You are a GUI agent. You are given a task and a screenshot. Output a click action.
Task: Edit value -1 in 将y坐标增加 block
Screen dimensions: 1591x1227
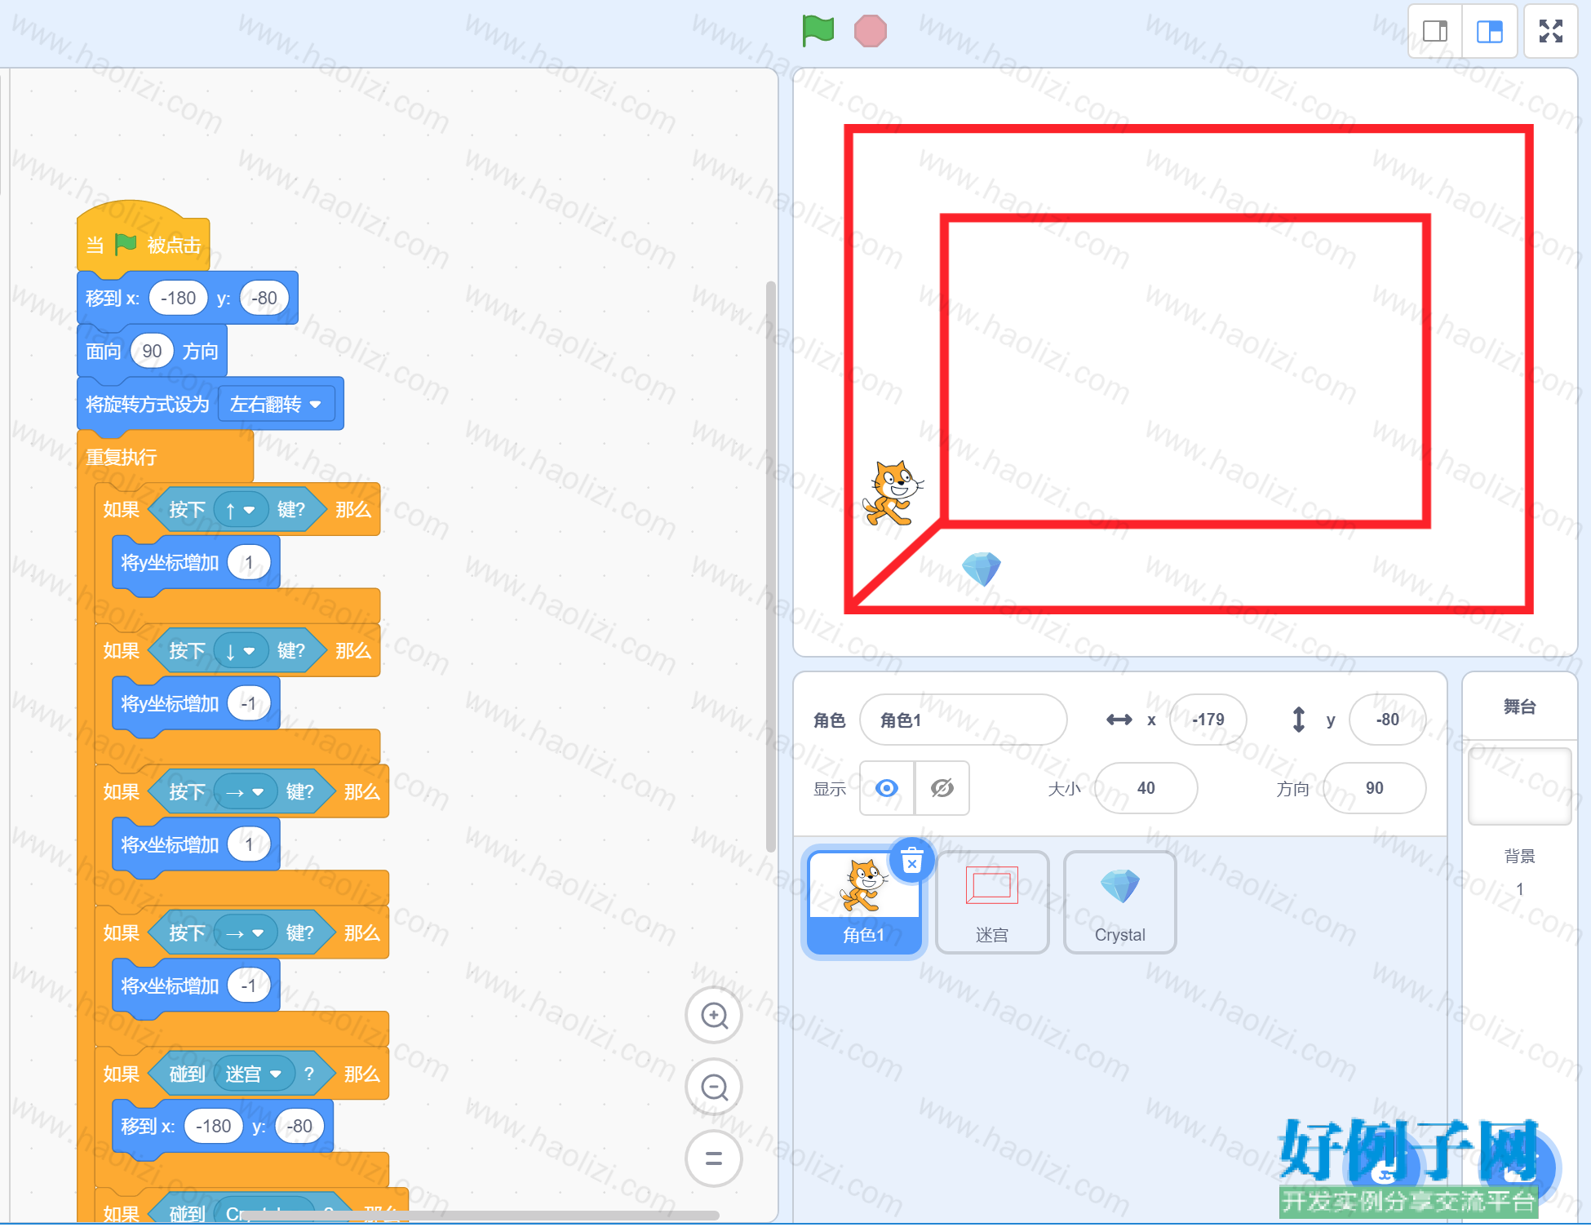click(x=249, y=704)
